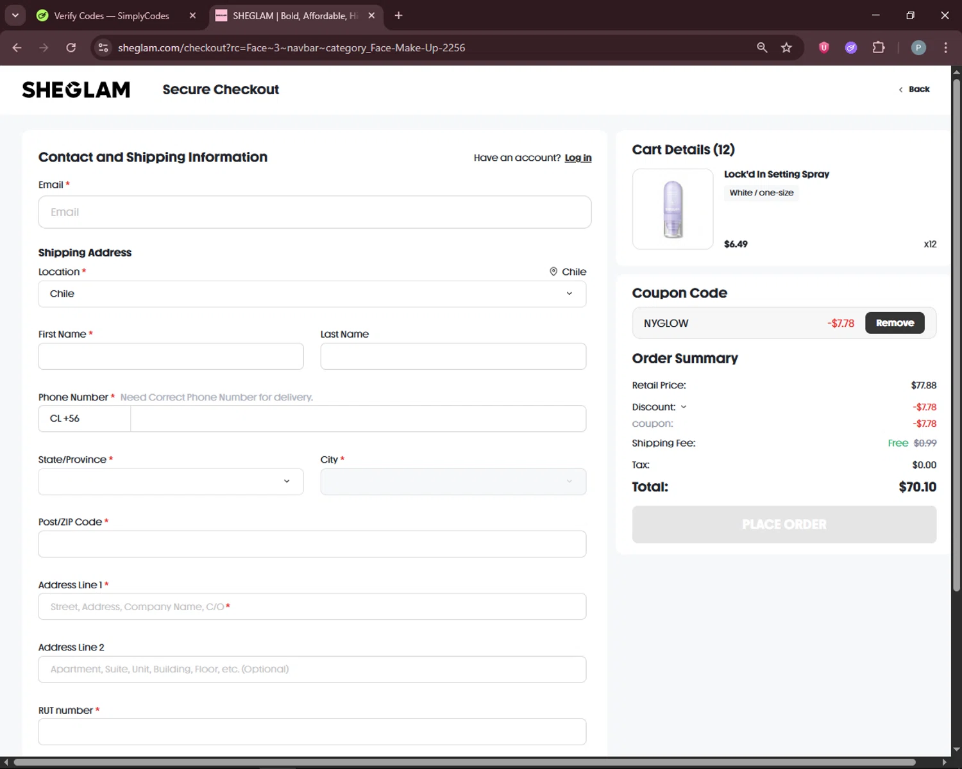The image size is (962, 769).
Task: Click the PLACE ORDER button
Action: click(784, 524)
